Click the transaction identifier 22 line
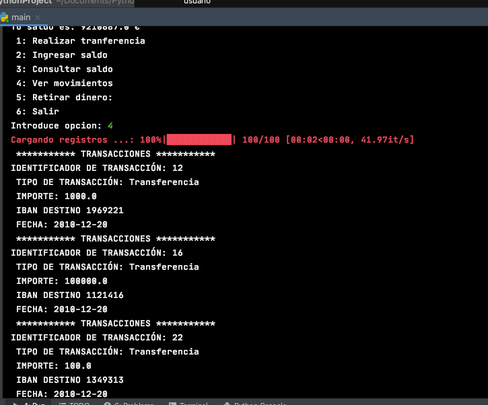This screenshot has width=488, height=405. [97, 338]
